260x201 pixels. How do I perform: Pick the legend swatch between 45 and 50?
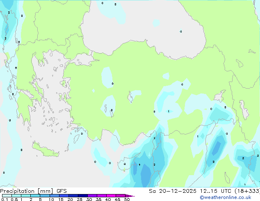(121, 196)
